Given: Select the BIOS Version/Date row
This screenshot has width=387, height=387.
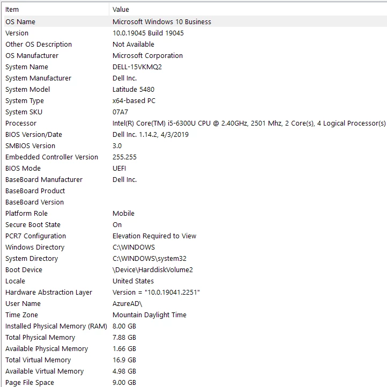Looking at the screenshot, I should tap(34, 135).
